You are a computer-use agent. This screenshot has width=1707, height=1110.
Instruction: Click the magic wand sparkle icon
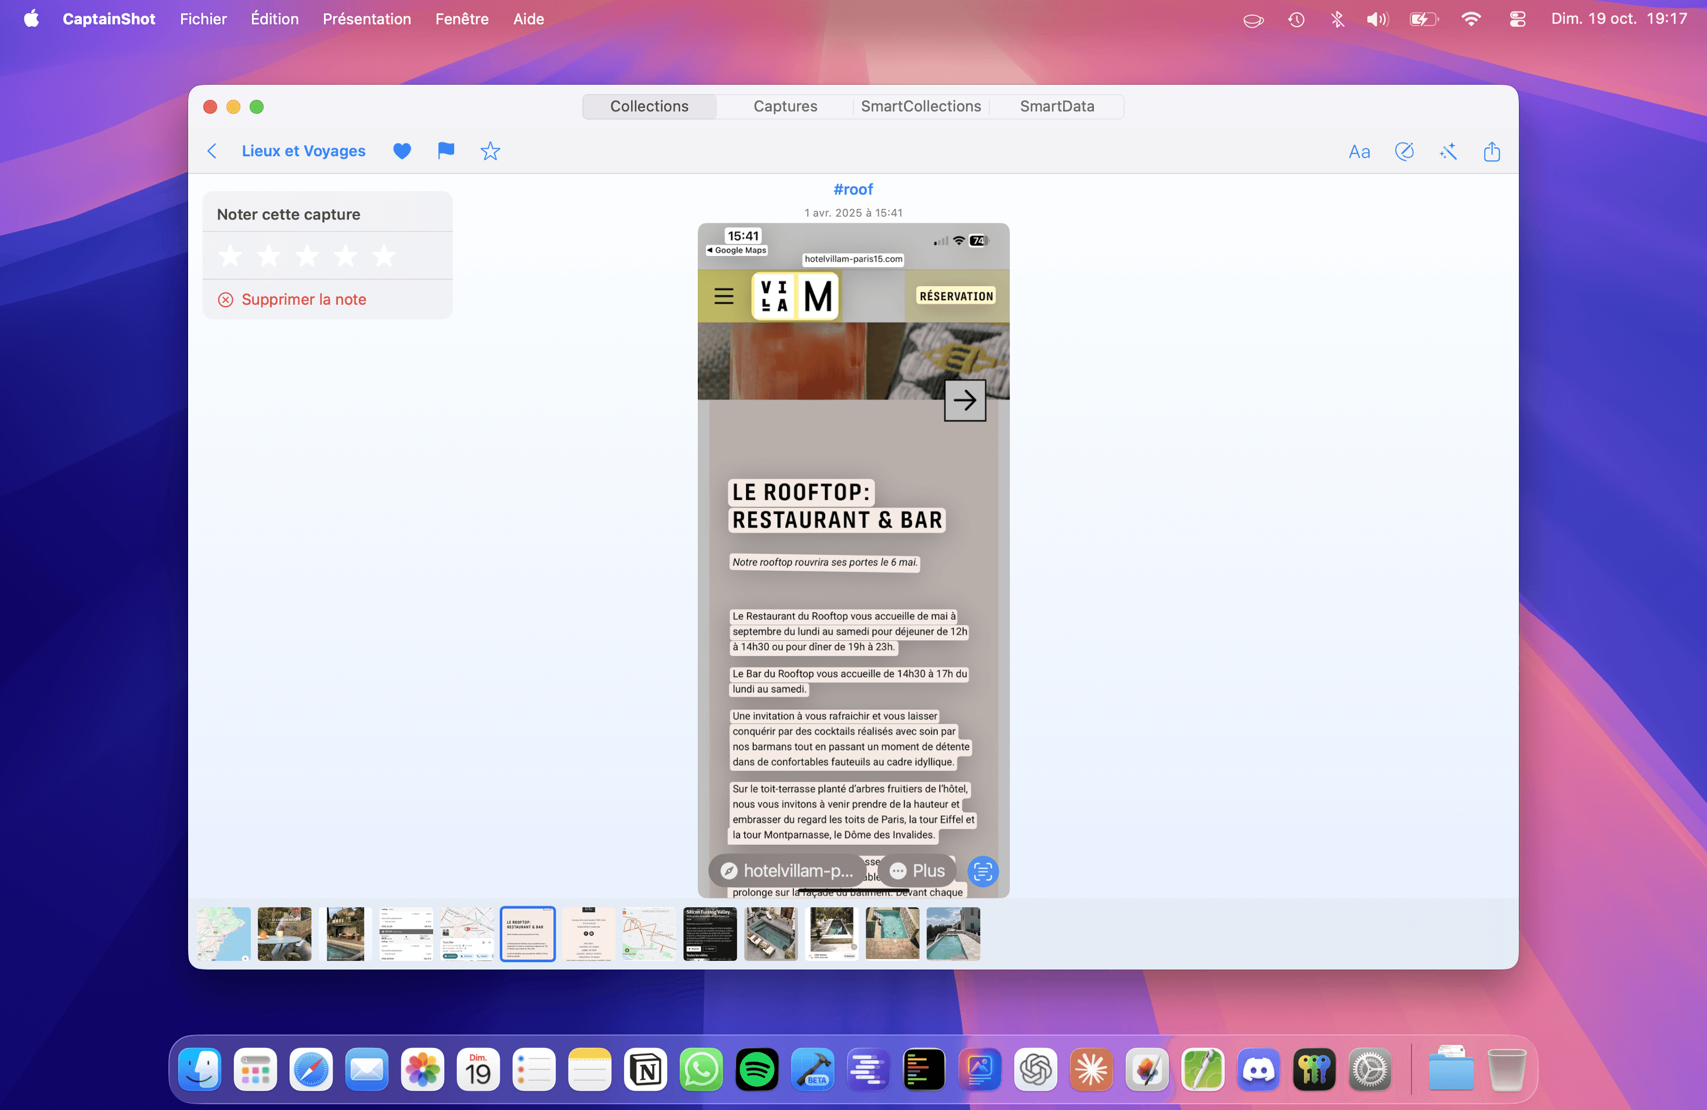pyautogui.click(x=1448, y=152)
